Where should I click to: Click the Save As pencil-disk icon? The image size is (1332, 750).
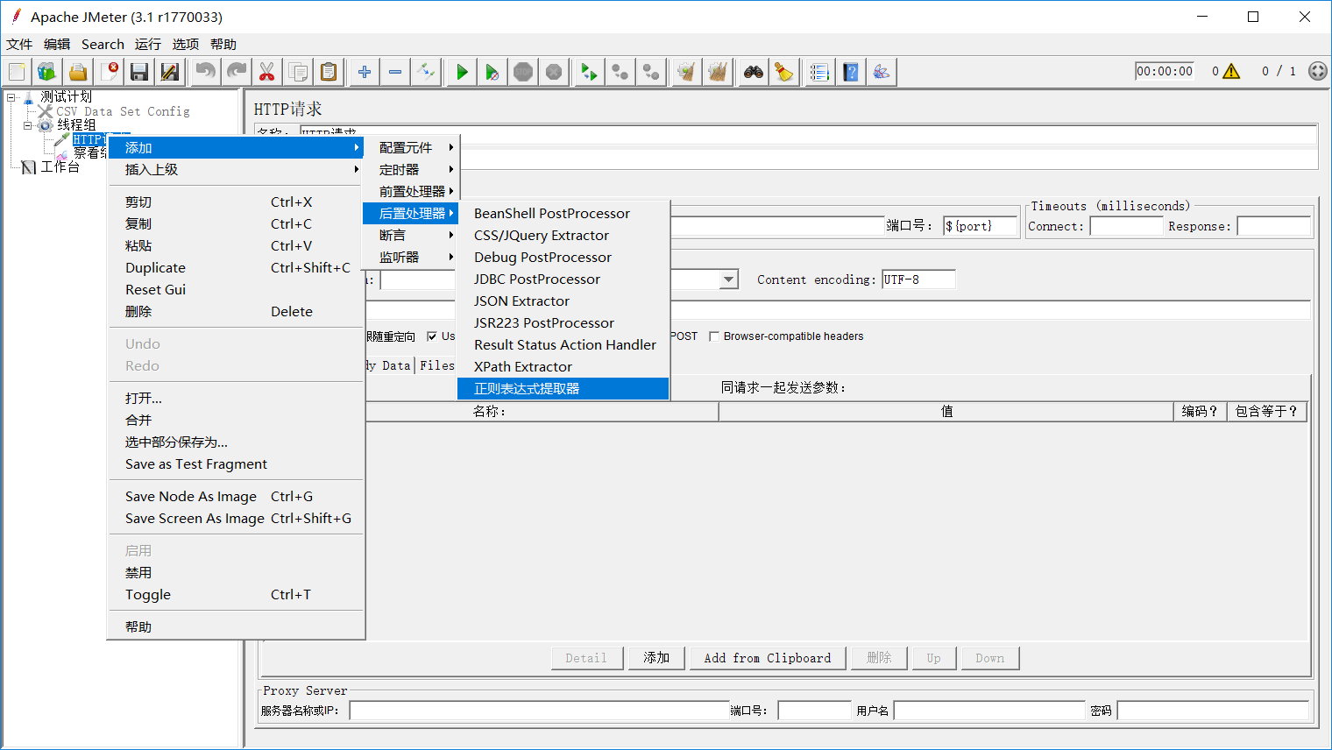point(170,72)
